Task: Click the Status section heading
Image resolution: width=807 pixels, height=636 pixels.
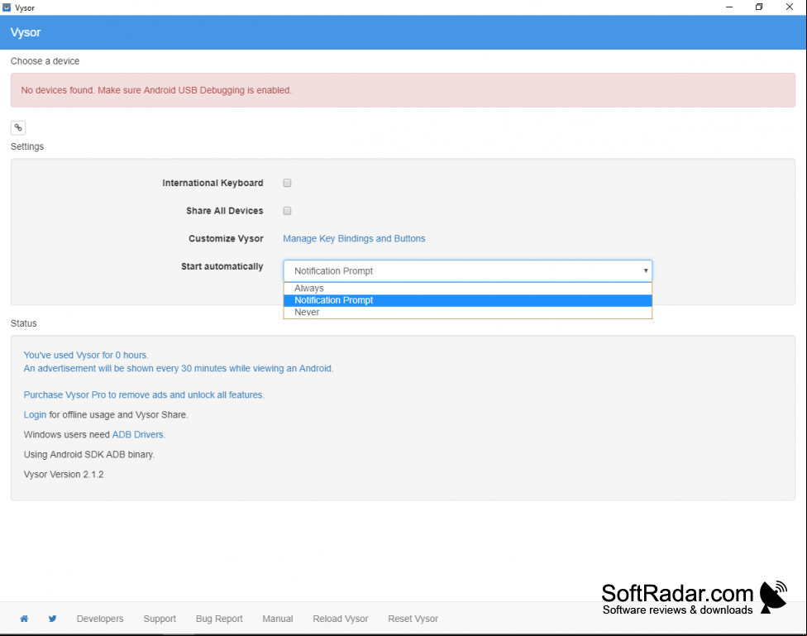Action: 24,323
